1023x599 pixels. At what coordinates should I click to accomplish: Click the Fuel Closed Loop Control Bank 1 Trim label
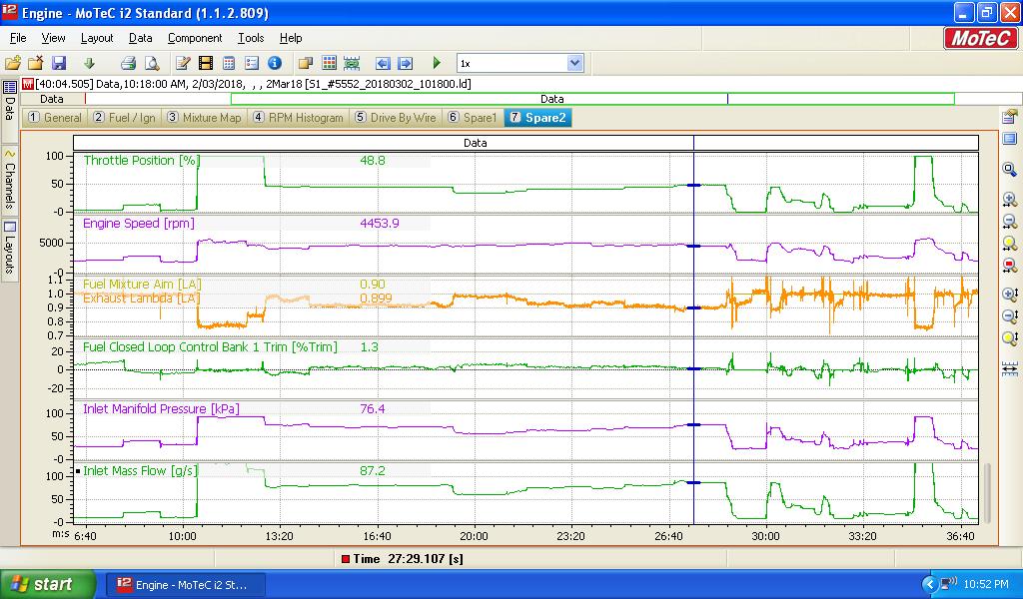tap(210, 346)
